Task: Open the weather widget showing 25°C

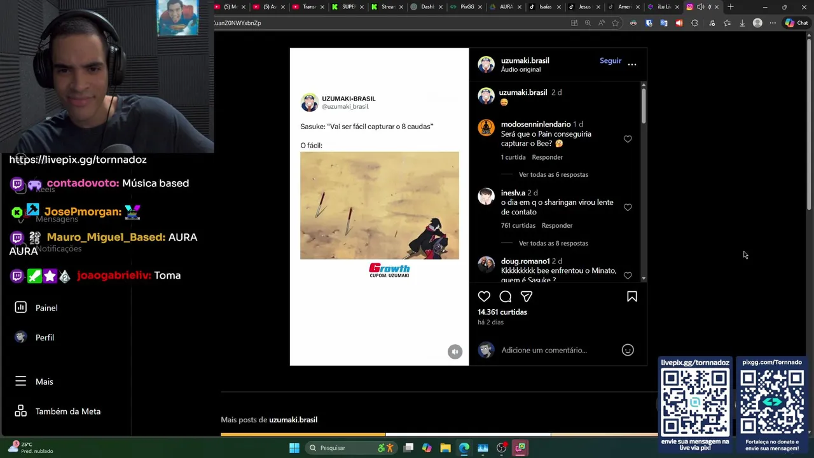Action: 31,448
